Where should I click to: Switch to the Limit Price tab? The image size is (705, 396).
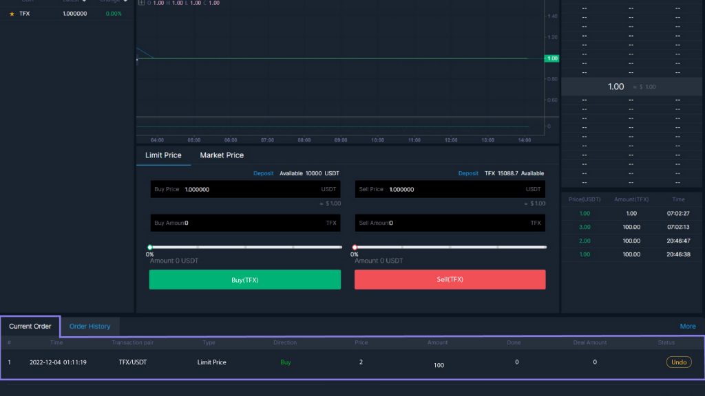pos(163,155)
